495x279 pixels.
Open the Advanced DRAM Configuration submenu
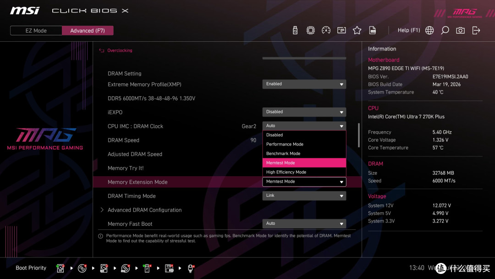coord(144,210)
